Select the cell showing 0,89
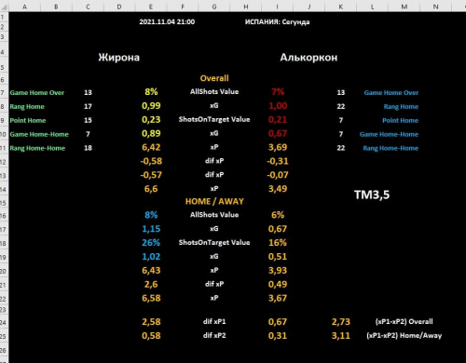Screen dimensions: 466x363 coord(151,133)
